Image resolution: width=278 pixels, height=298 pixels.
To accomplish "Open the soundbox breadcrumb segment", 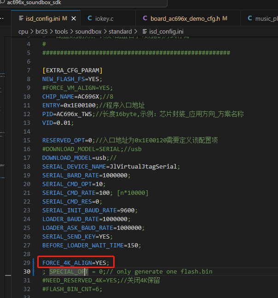I will 88,31.
